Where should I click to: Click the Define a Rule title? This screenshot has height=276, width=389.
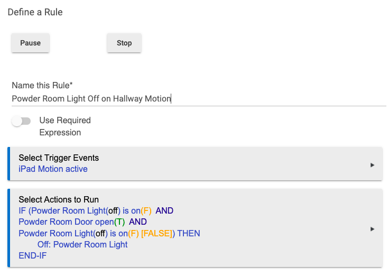tap(35, 12)
